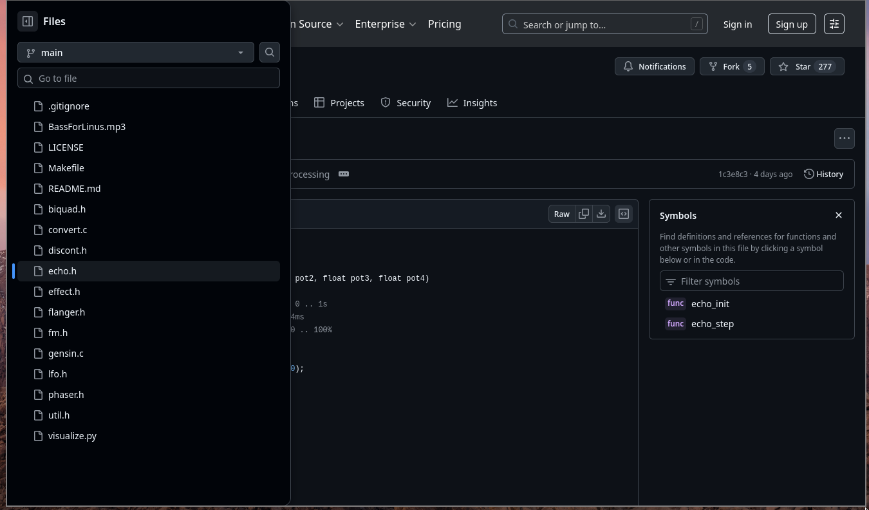Viewport: 869px width, 510px height.
Task: Select echo.h in the file list
Action: [x=149, y=271]
